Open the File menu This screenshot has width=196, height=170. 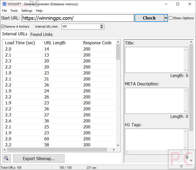(4, 11)
